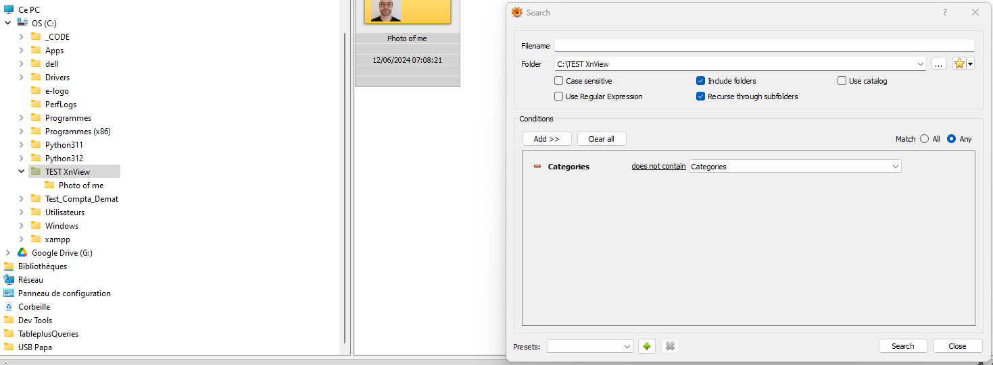Delete preset with the grey X icon

click(670, 346)
